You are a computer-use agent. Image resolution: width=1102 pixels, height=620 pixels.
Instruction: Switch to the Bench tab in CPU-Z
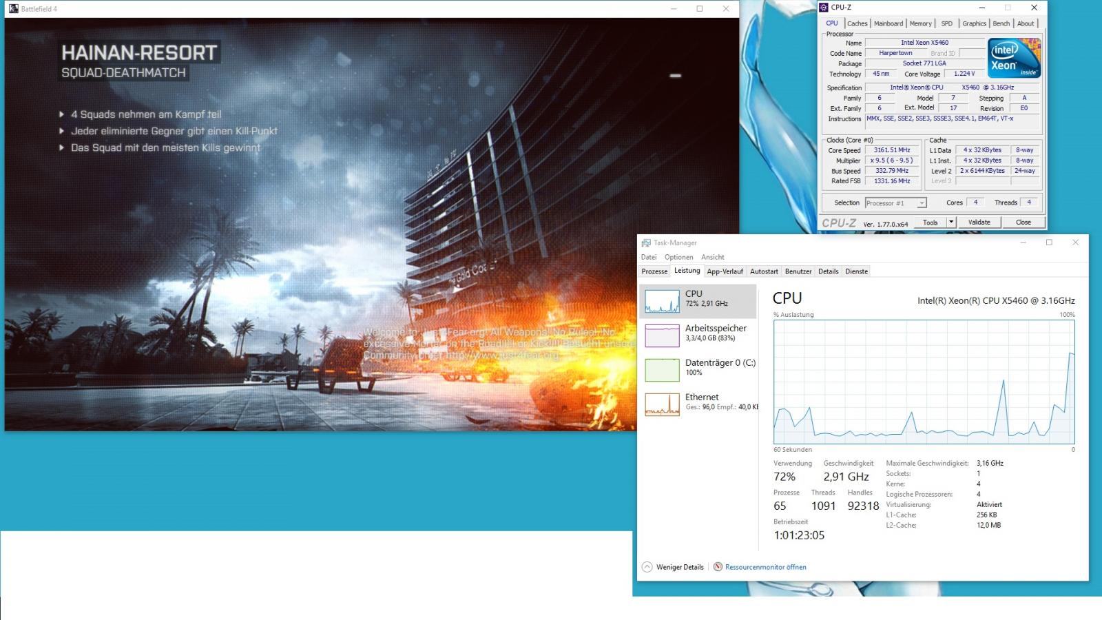1001,23
